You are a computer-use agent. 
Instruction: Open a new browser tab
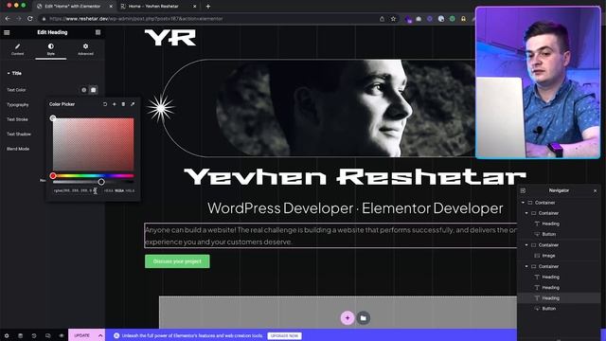[208, 7]
